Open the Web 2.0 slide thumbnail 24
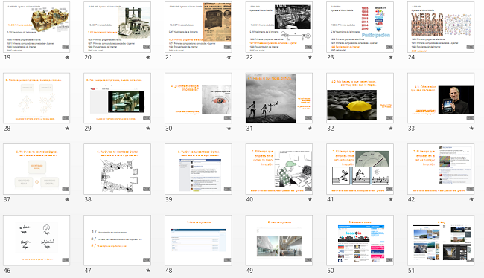Screen dimensions: 484x278 (441, 27)
